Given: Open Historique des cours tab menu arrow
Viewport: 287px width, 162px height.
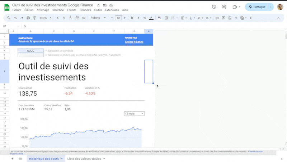Looking at the screenshot, I should click(62, 159).
